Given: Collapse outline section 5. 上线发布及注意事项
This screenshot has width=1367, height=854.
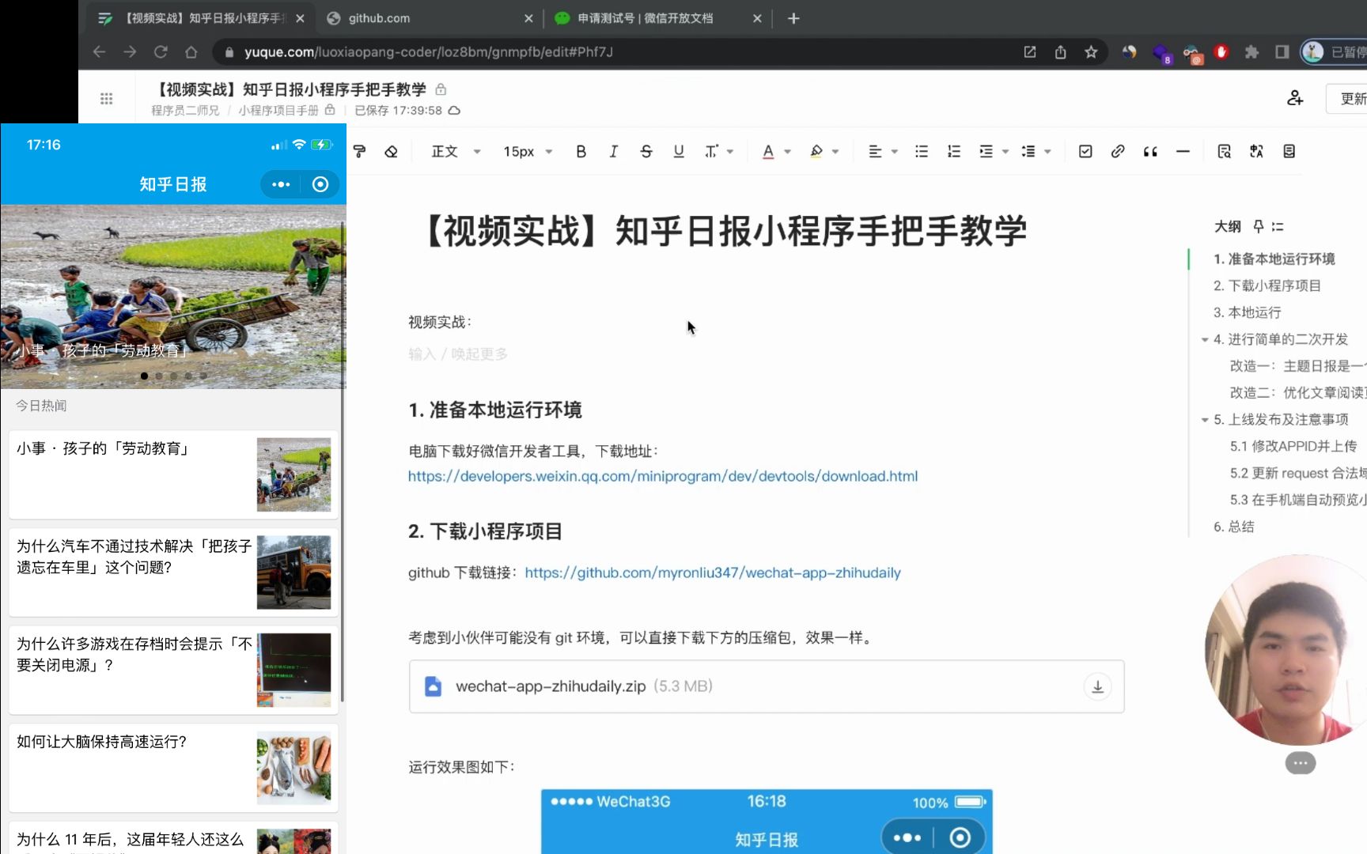Looking at the screenshot, I should coord(1205,420).
